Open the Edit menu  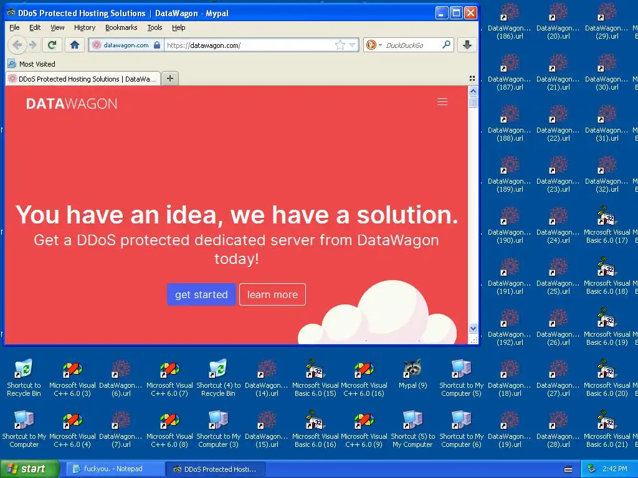click(35, 27)
